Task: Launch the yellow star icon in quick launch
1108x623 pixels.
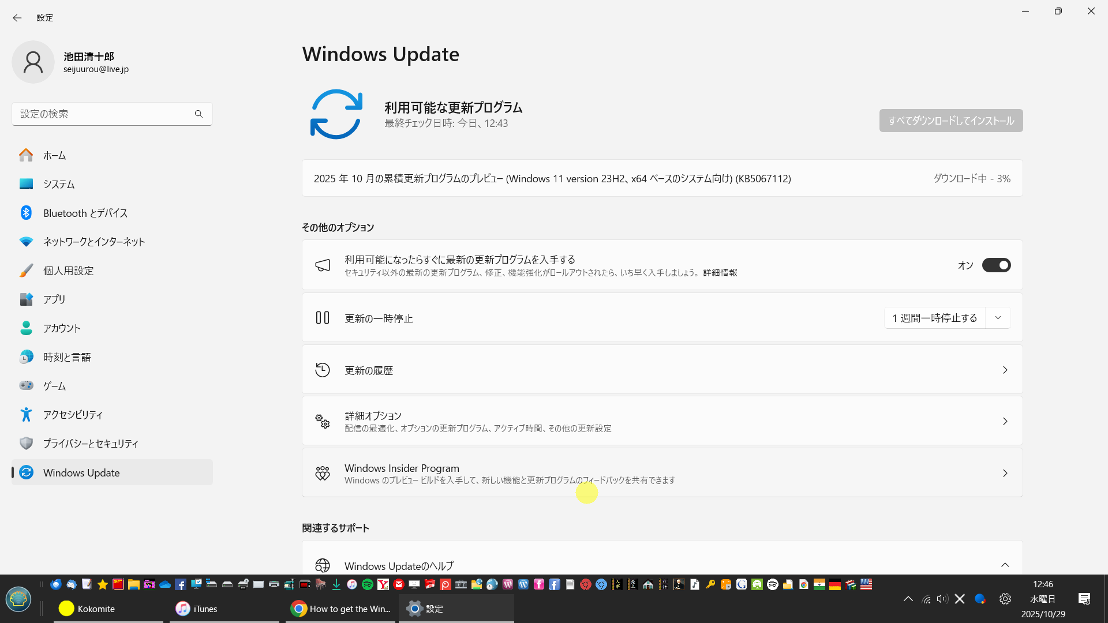Action: coord(103,584)
